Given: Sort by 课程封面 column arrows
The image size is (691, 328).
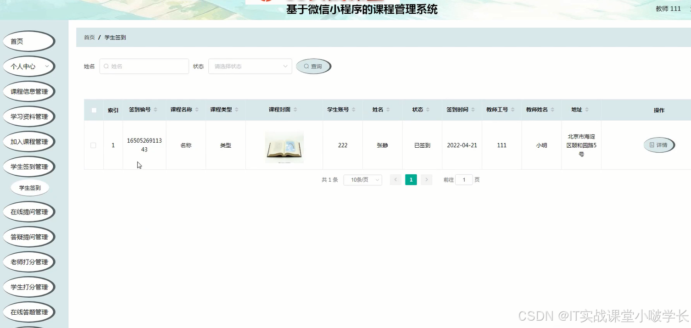Looking at the screenshot, I should [295, 110].
